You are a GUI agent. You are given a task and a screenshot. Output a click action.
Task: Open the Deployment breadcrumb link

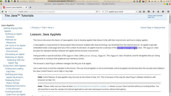point(160,28)
